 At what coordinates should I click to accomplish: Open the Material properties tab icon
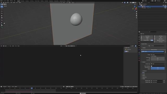pyautogui.click(x=139, y=58)
